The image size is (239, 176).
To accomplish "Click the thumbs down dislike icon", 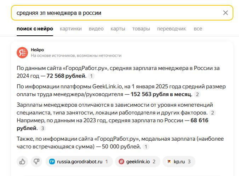I will [x=36, y=162].
